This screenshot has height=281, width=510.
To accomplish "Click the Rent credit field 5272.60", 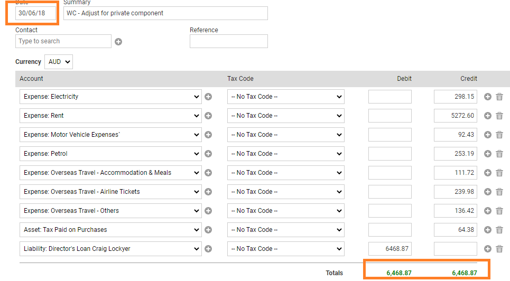I will tap(456, 116).
